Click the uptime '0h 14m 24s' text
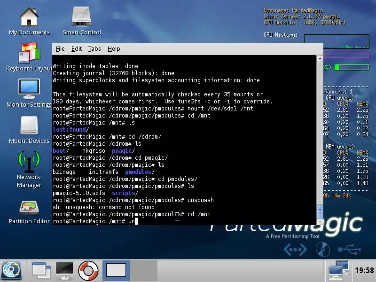The image size is (376, 282). coord(337,196)
